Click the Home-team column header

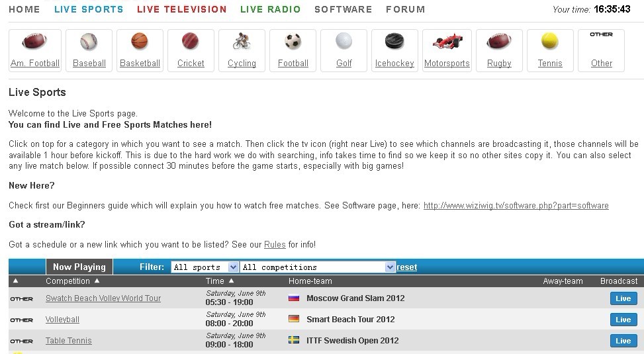[x=310, y=281]
